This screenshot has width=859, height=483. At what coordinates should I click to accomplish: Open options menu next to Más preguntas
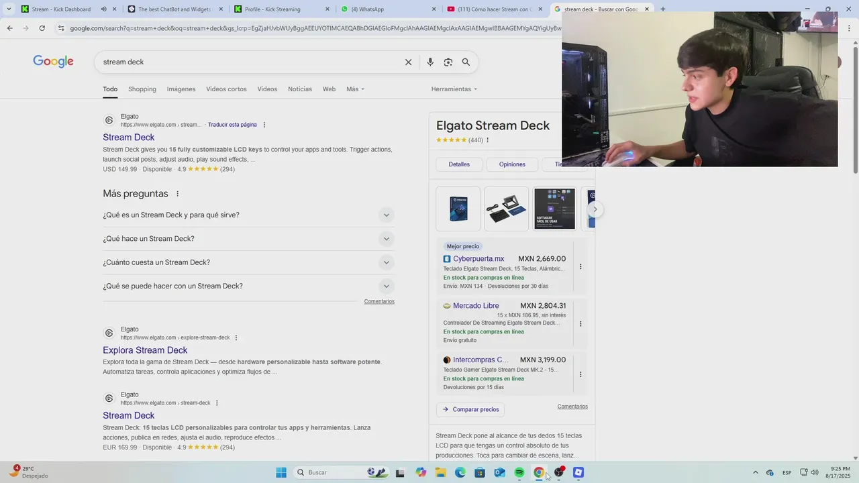(x=178, y=194)
